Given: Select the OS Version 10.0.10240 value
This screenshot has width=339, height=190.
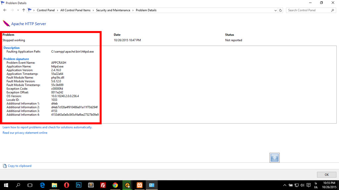Looking at the screenshot, I should (x=65, y=96).
